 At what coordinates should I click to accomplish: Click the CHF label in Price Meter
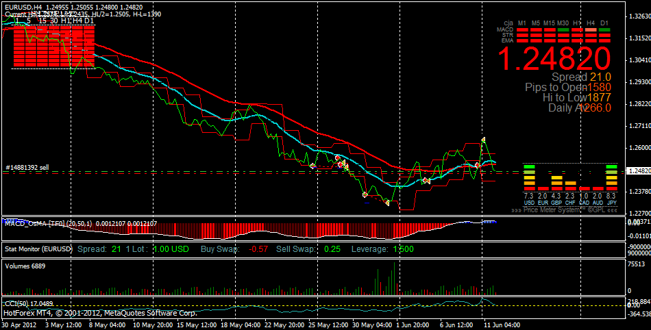570,203
